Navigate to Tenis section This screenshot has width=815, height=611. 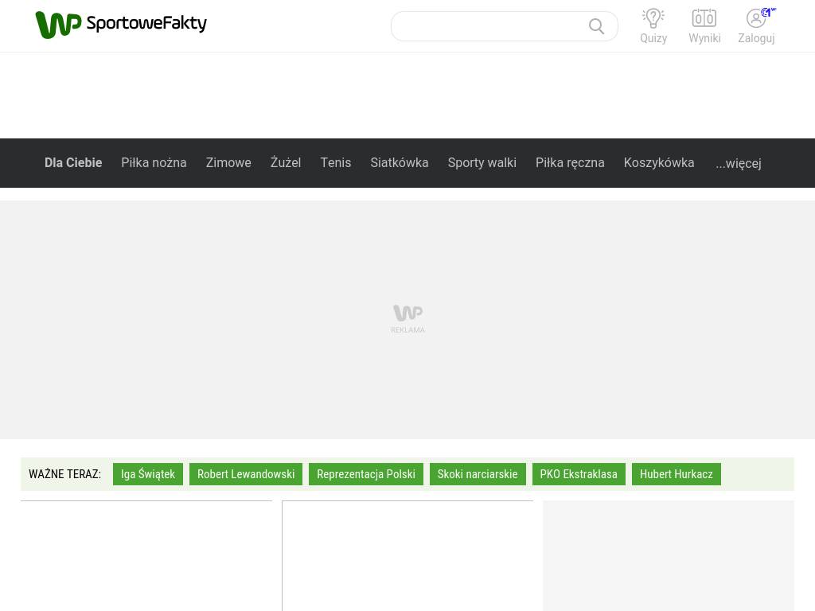(335, 162)
